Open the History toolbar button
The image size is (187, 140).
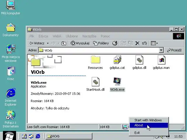pyautogui.click(x=115, y=43)
